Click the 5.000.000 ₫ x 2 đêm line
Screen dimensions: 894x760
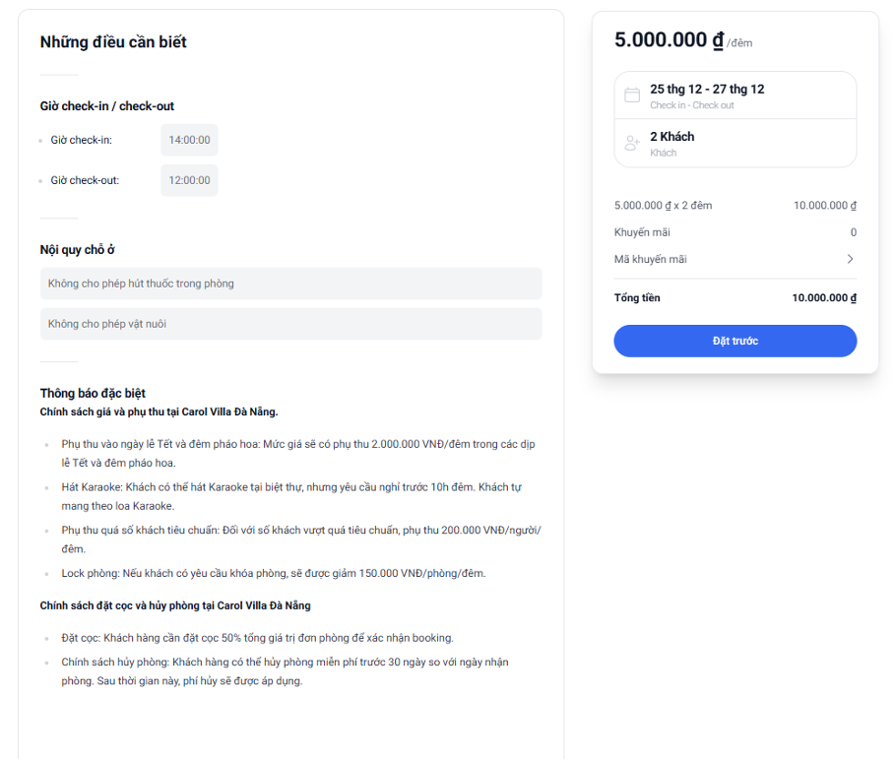click(x=663, y=205)
